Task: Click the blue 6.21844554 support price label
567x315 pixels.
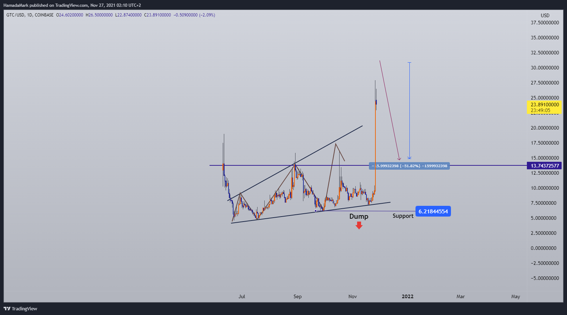Action: tap(433, 211)
